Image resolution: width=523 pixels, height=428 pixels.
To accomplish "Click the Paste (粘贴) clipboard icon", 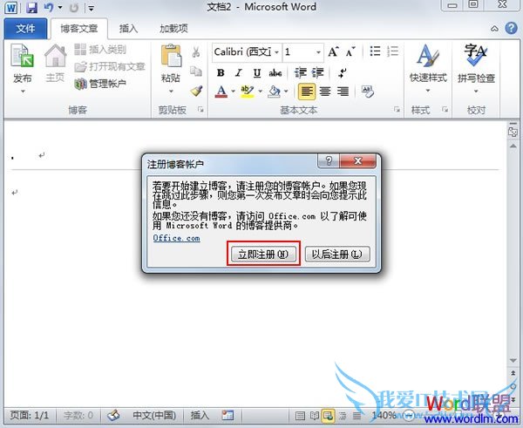I will pyautogui.click(x=171, y=56).
